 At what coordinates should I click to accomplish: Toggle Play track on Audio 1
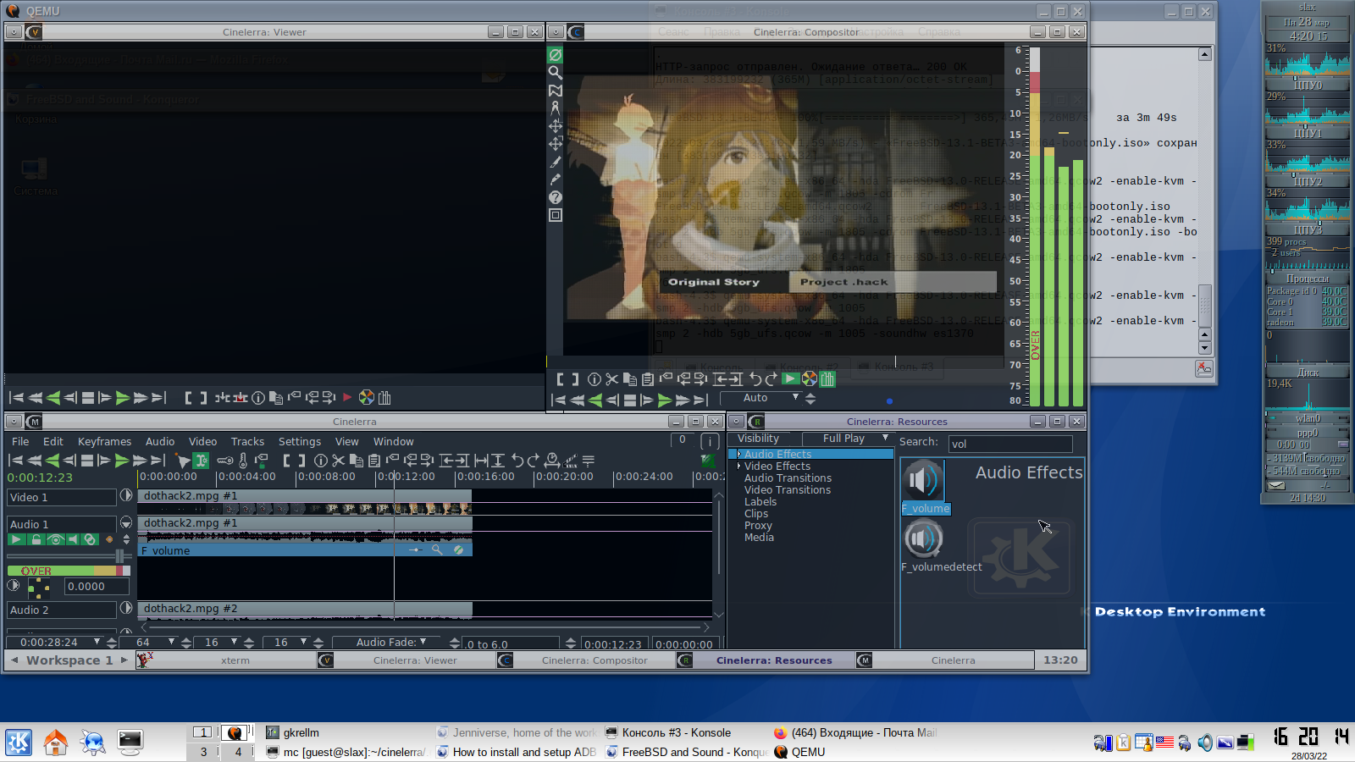[x=16, y=539]
